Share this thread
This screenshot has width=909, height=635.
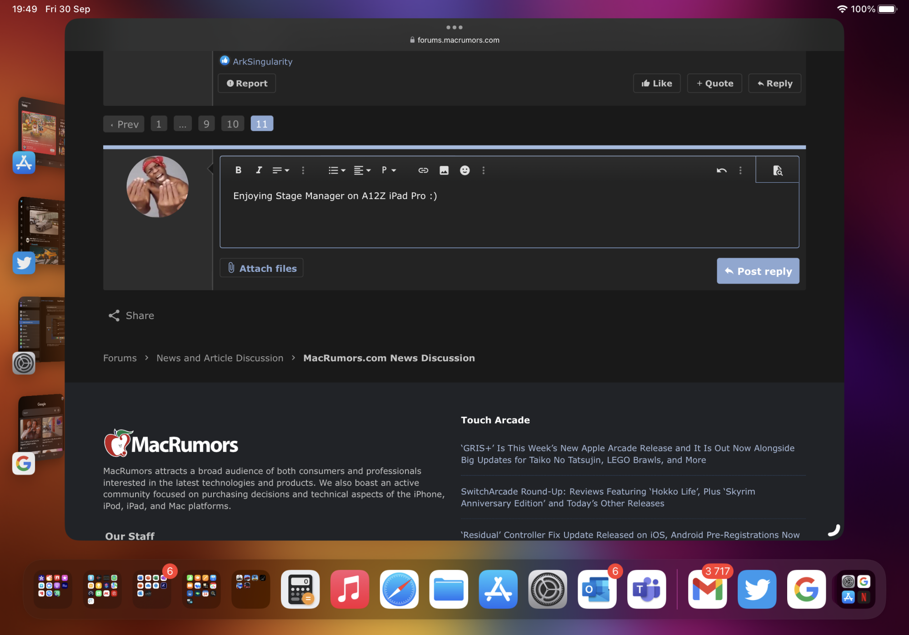131,315
